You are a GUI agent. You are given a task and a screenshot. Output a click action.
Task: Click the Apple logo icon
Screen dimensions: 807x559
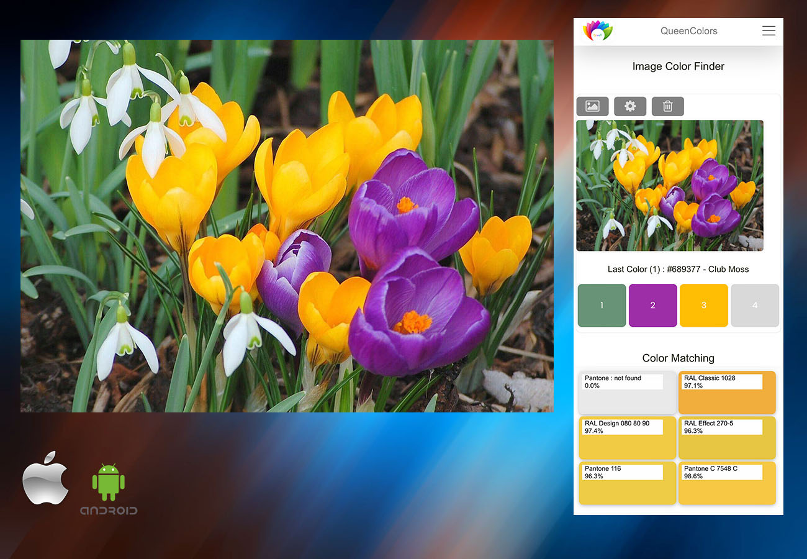46,477
